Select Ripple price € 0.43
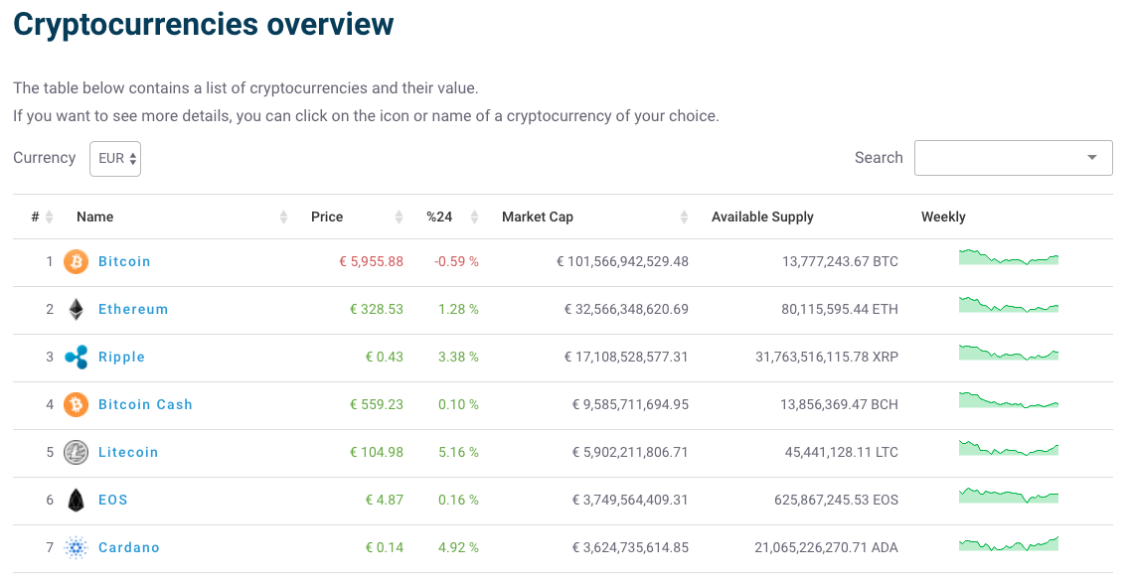 (385, 357)
